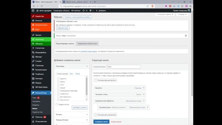Open a new browser tab with plus
Viewport: 222px width, 125px height.
click(x=95, y=2)
